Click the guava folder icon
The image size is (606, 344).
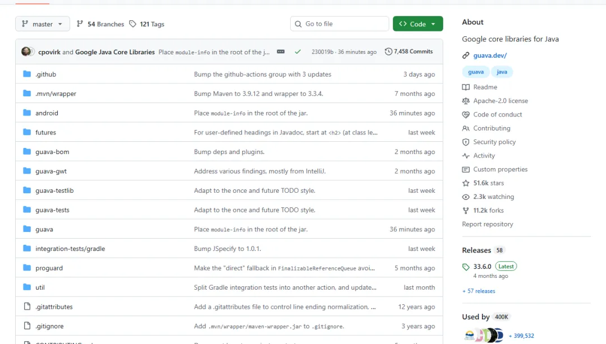pos(27,229)
